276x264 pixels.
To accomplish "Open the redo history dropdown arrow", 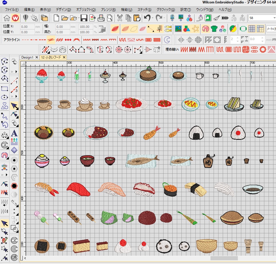I will [164, 18].
